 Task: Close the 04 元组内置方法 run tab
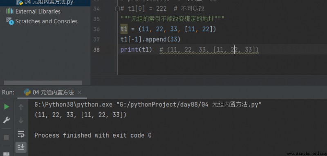coord(79,93)
